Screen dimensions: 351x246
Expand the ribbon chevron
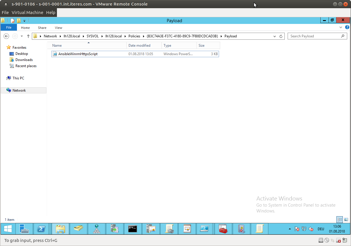click(x=341, y=27)
